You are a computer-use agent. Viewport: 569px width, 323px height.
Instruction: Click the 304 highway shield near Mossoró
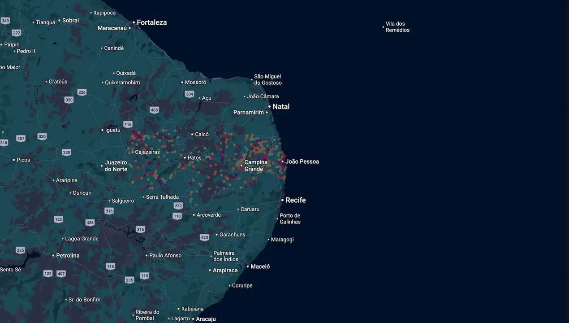pos(190,94)
